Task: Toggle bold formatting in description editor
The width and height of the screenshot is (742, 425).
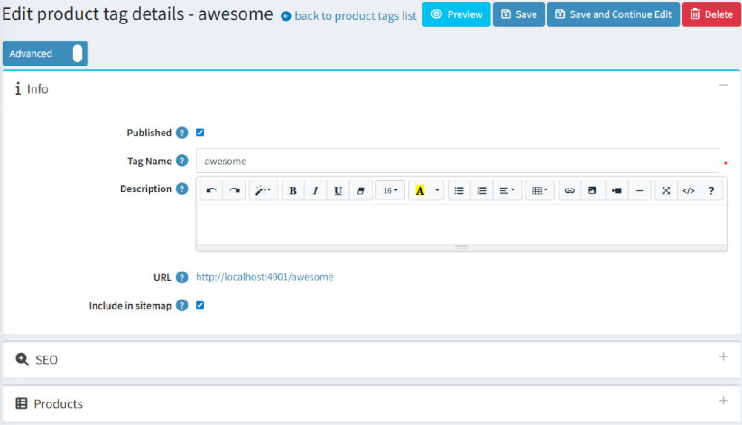Action: (293, 191)
